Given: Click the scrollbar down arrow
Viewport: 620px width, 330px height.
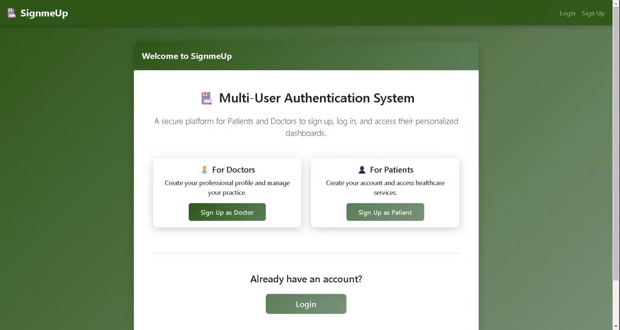Looking at the screenshot, I should tap(616, 326).
